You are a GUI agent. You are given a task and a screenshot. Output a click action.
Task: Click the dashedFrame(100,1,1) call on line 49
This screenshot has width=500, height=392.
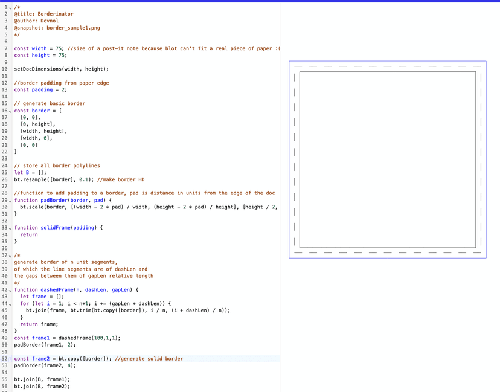tap(85, 338)
